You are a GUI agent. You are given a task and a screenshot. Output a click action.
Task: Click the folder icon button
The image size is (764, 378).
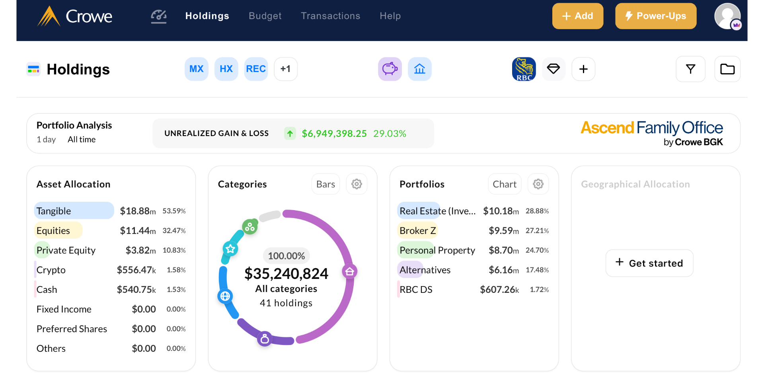pyautogui.click(x=727, y=69)
